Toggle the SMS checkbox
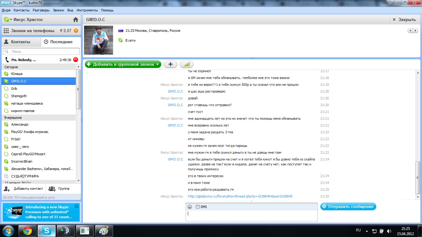 click(198, 207)
